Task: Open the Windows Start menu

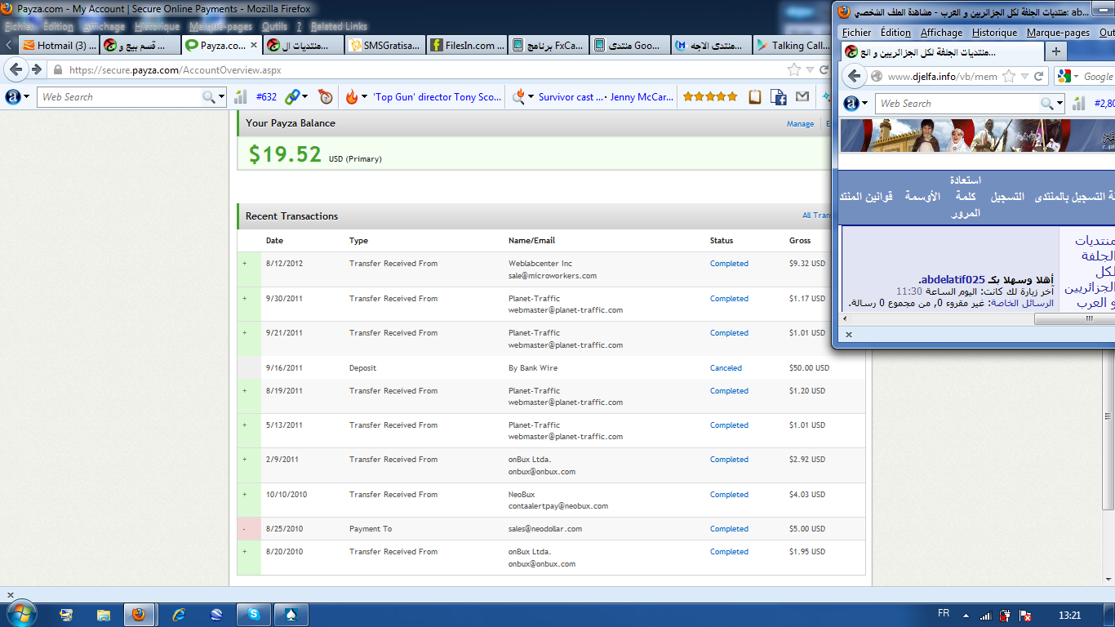Action: click(x=20, y=614)
